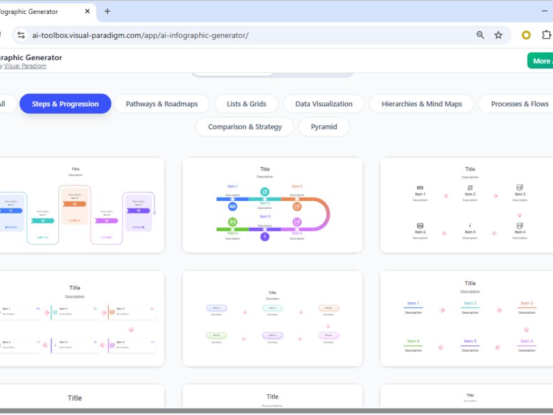Bookmark this page with the star icon
Image resolution: width=553 pixels, height=415 pixels.
(498, 35)
